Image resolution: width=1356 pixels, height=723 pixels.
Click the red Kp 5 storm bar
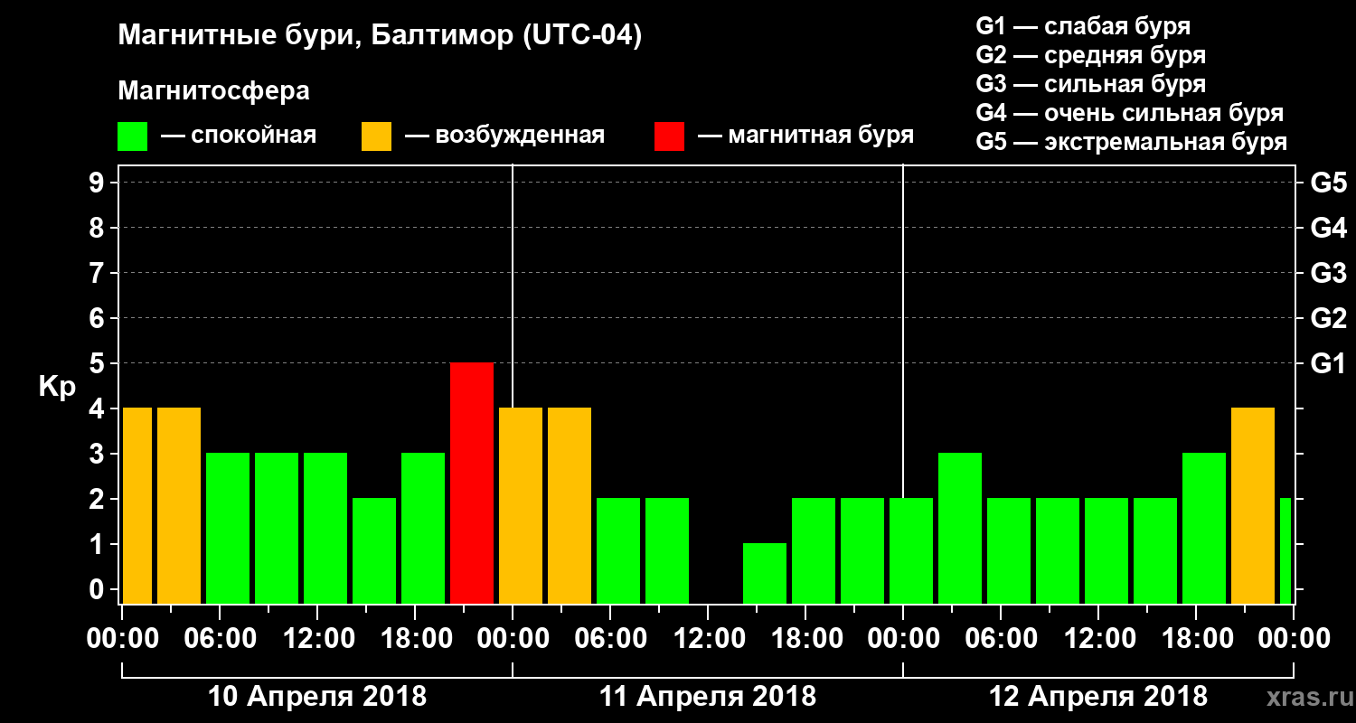point(472,483)
